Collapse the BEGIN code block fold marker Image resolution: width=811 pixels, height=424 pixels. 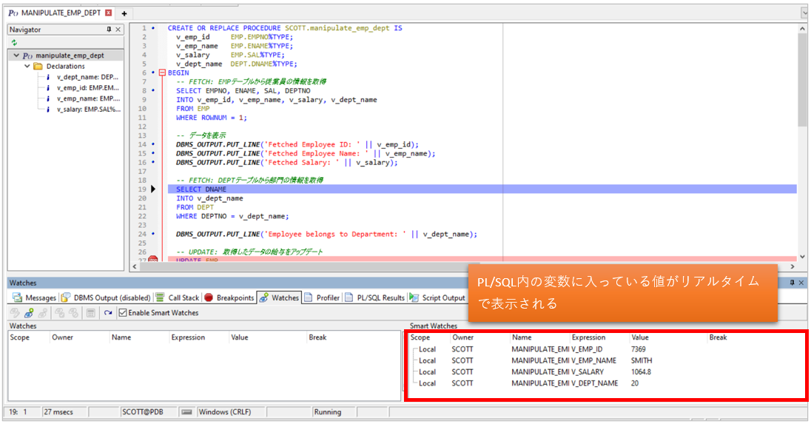[x=161, y=73]
